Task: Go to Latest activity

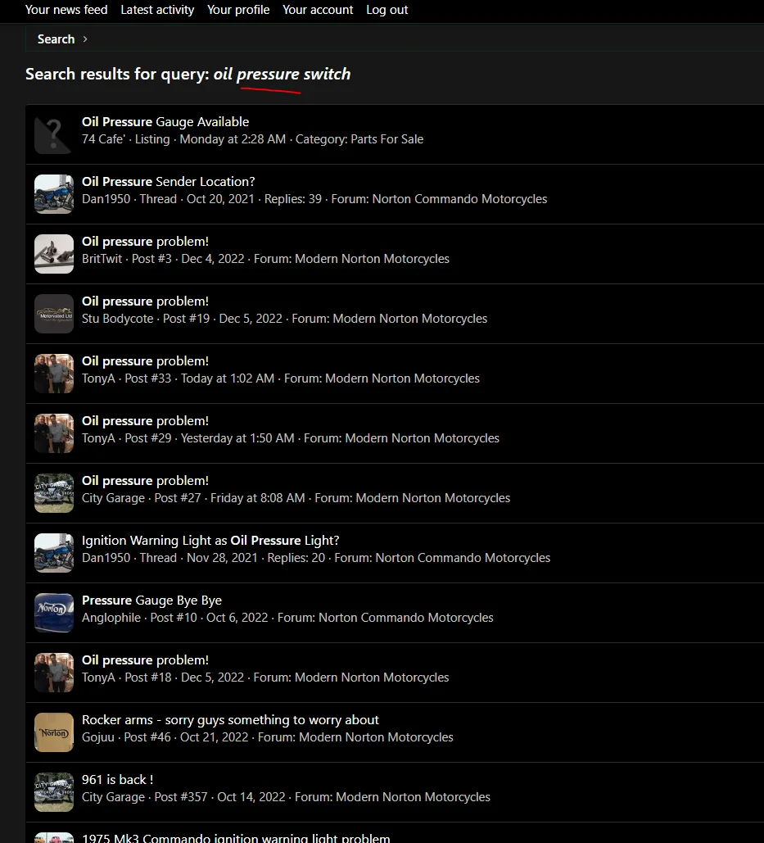Action: point(157,10)
